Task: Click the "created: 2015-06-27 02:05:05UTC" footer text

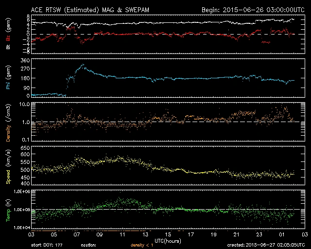Action: coord(266,245)
